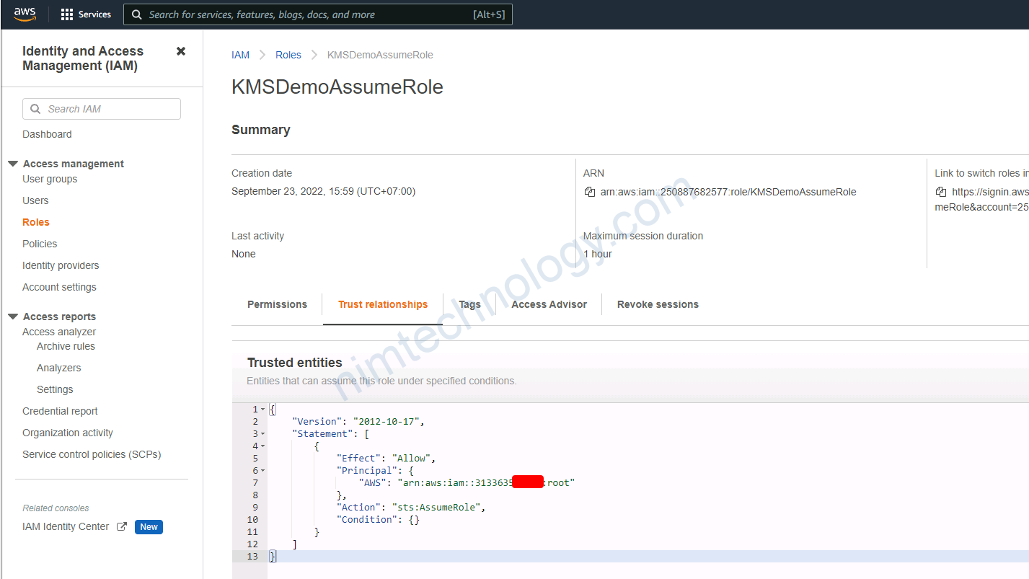Image resolution: width=1029 pixels, height=579 pixels.
Task: Click the 1 hour session duration value
Action: click(598, 254)
